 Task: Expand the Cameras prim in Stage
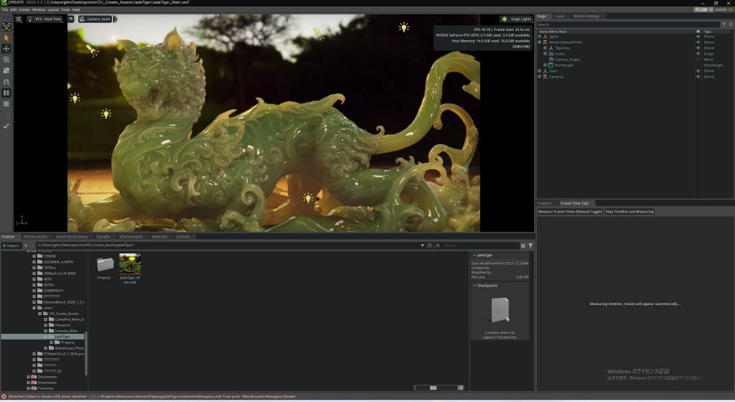540,76
